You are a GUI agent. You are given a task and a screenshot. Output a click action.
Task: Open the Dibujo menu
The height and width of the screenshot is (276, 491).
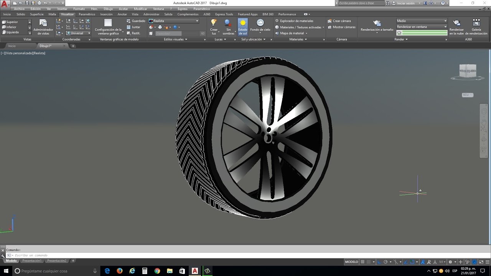(108, 9)
